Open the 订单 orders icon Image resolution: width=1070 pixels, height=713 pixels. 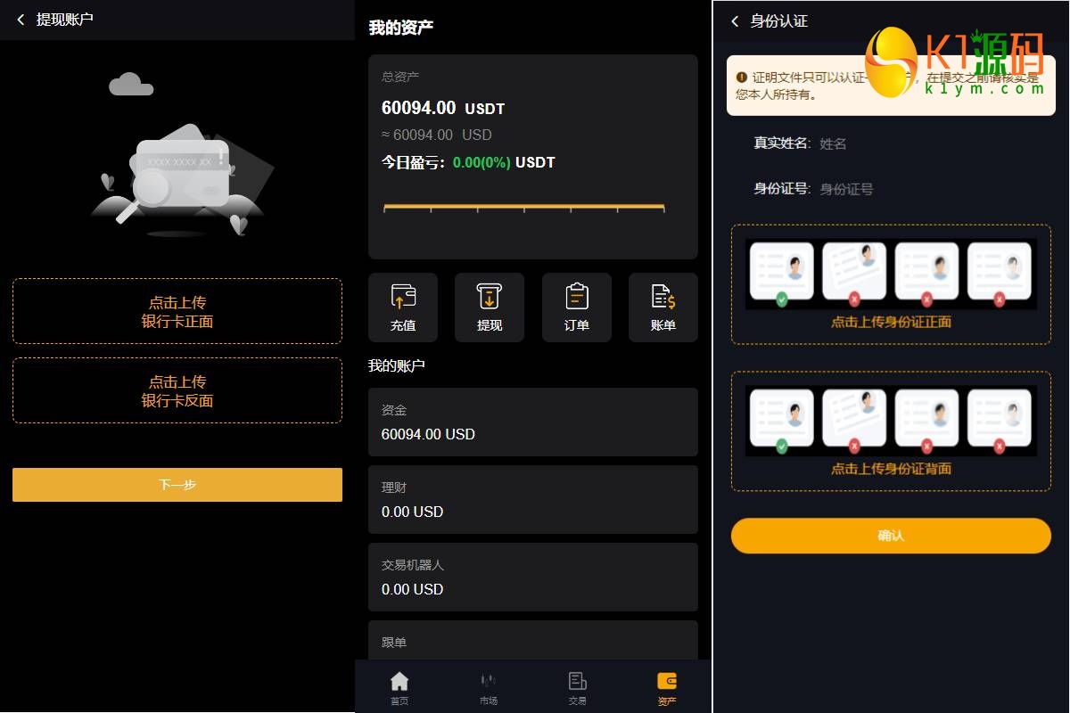(x=577, y=307)
